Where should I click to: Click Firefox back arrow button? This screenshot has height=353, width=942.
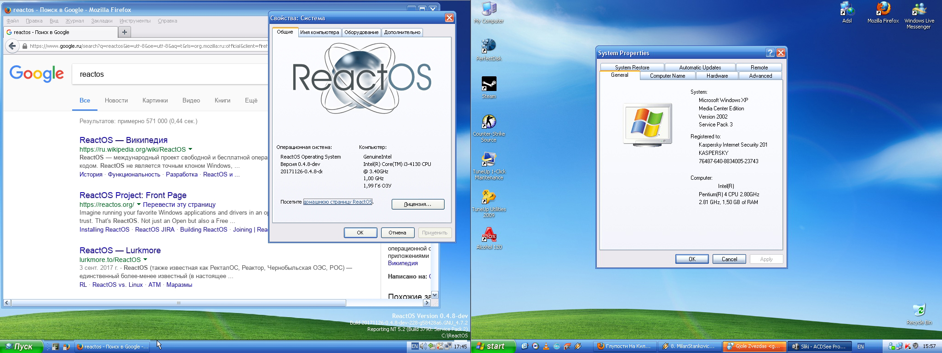tap(12, 46)
